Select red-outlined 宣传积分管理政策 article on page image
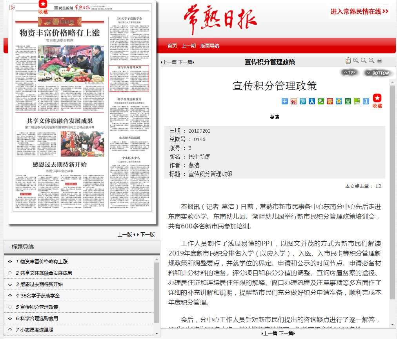397x339 pixels. pos(129,78)
